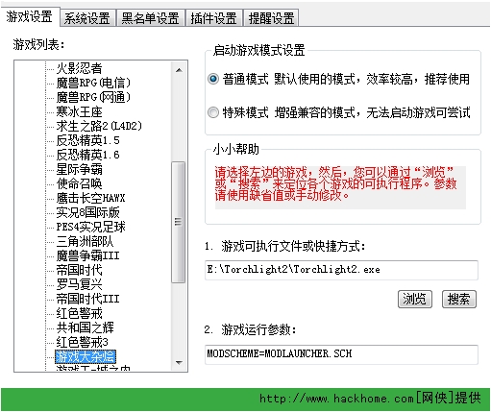491x412 pixels.
Task: Select 反恐精英1.5 in the game list
Action: [x=87, y=140]
